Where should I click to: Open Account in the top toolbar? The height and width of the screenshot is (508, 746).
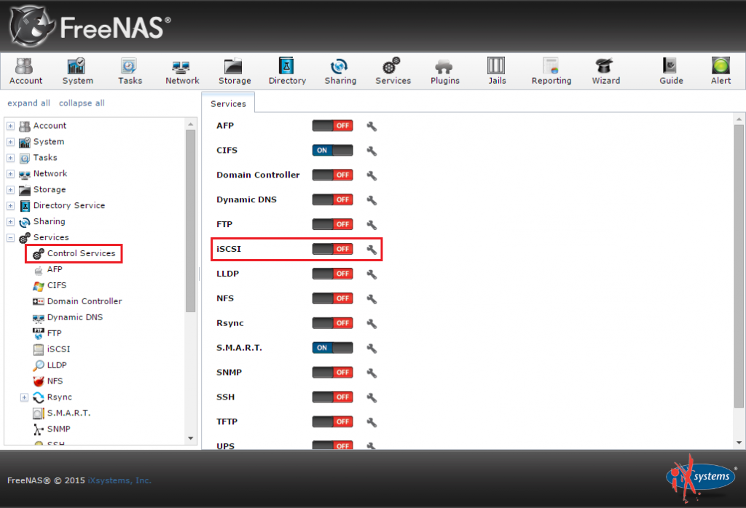pos(25,71)
